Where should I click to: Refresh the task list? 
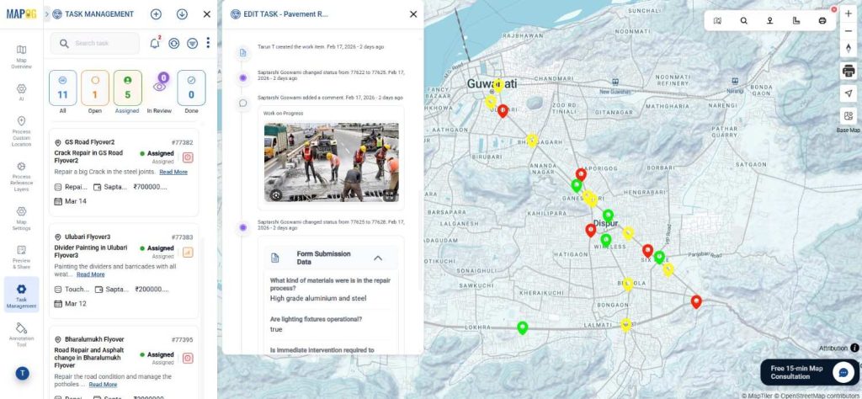pyautogui.click(x=174, y=44)
